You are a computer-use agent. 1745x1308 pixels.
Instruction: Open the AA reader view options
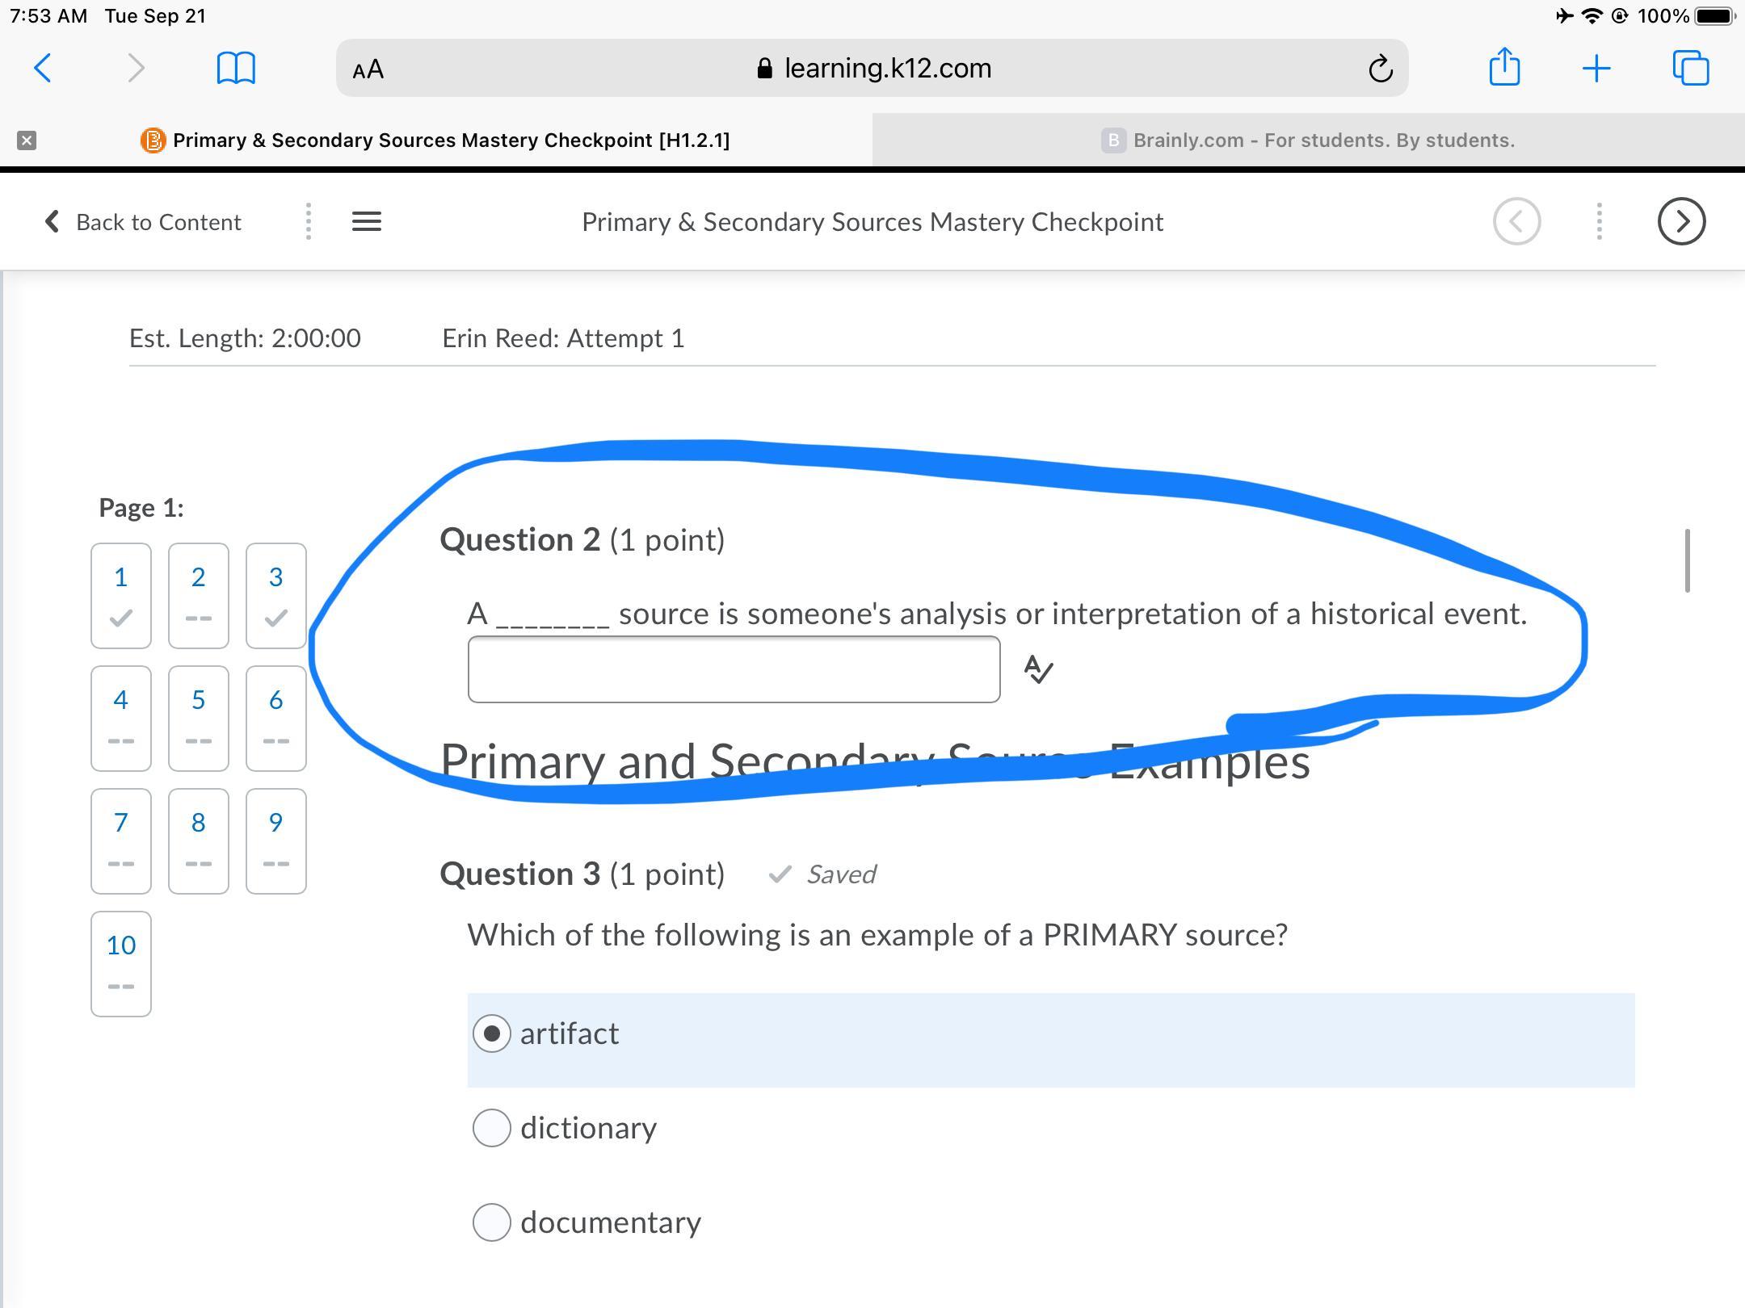point(368,69)
